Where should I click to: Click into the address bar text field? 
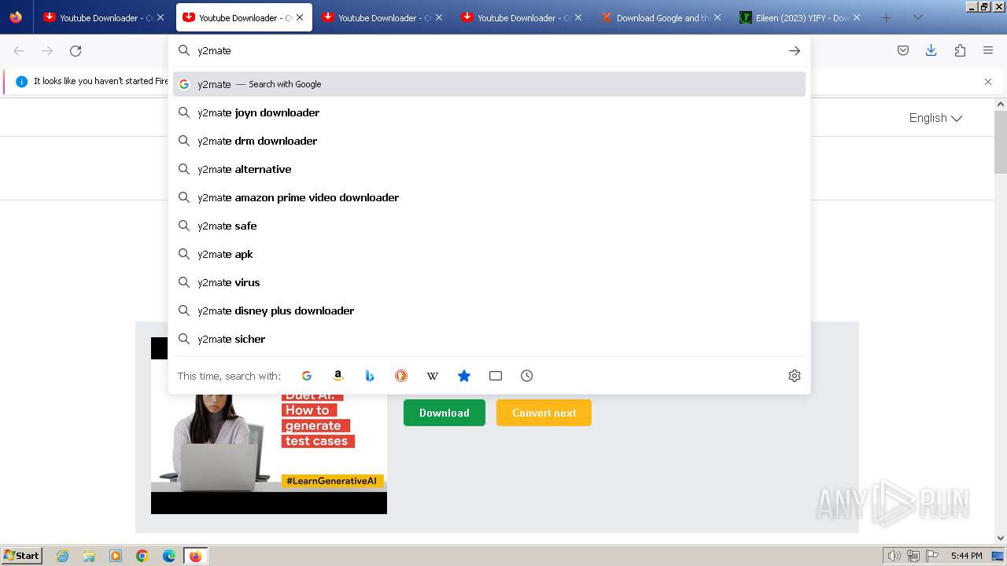click(x=488, y=50)
